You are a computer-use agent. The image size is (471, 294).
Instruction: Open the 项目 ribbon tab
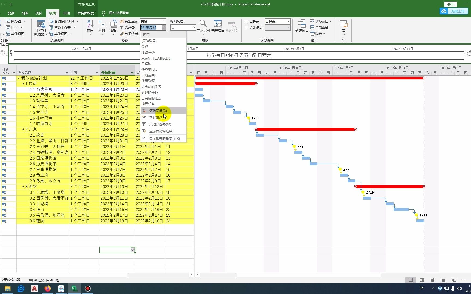(x=39, y=13)
